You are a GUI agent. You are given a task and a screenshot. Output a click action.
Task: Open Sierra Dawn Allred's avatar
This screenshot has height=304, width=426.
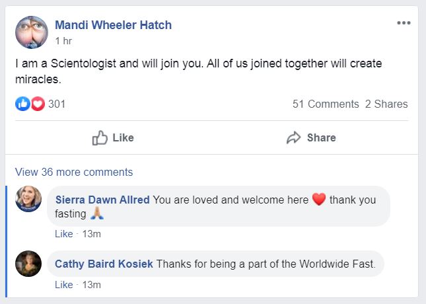coord(28,199)
